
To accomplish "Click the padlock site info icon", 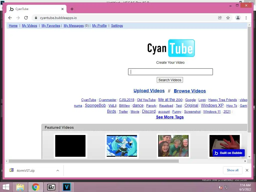I will [x=36, y=18].
